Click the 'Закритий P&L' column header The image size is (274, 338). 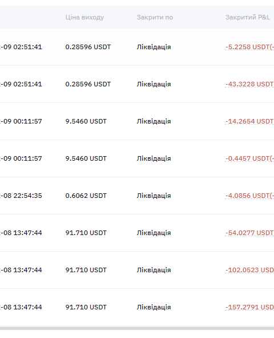tap(248, 17)
